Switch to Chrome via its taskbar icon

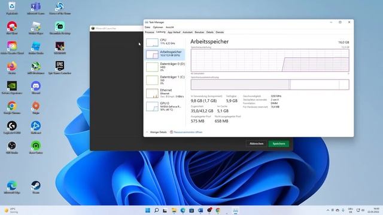tap(218, 210)
